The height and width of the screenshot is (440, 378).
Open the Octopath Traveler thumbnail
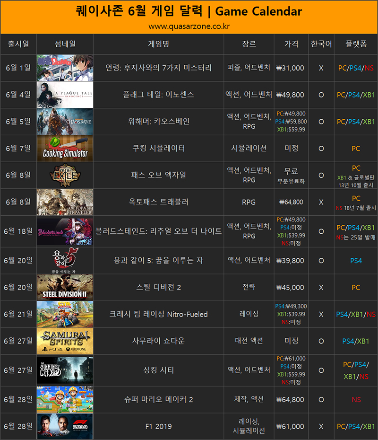pos(65,202)
